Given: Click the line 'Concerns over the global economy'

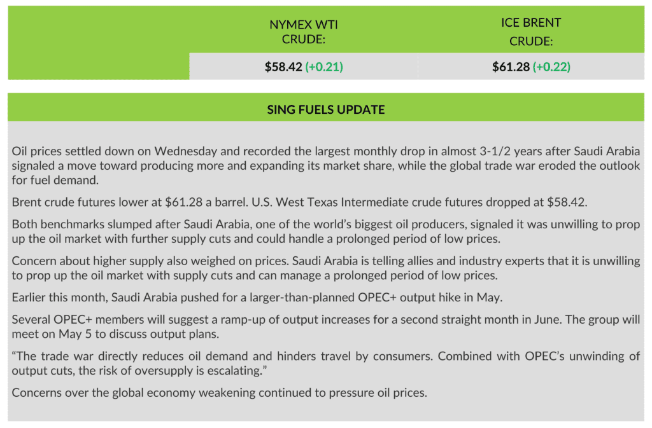Looking at the screenshot, I should [219, 392].
